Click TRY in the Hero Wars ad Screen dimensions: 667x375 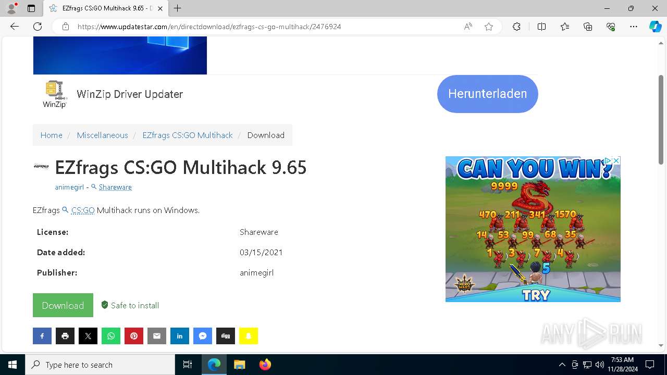tap(536, 295)
